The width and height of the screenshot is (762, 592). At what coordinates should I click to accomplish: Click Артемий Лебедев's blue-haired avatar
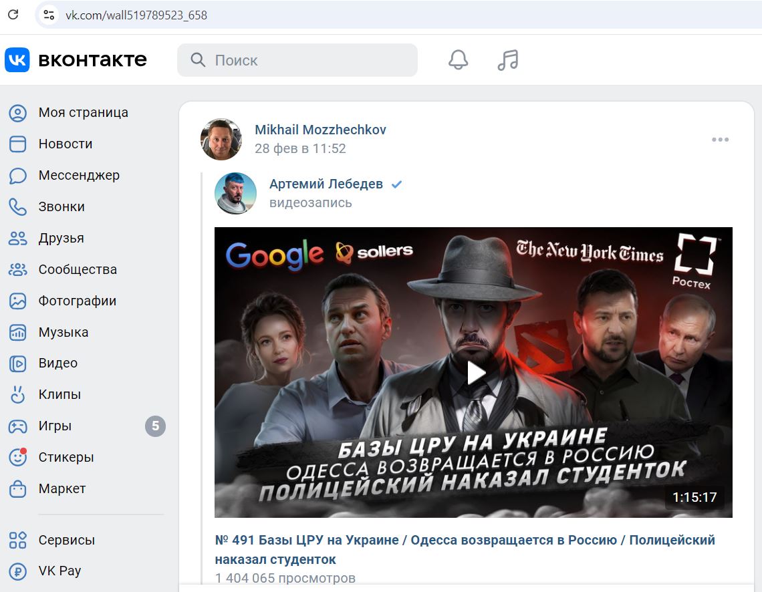point(236,193)
